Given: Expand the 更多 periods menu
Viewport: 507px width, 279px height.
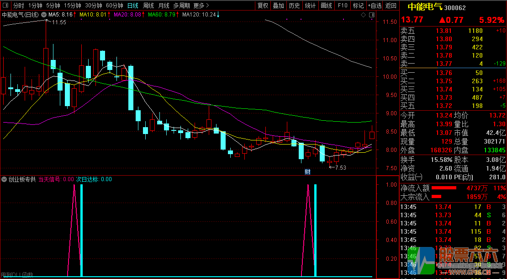Looking at the screenshot, I should tap(201, 6).
